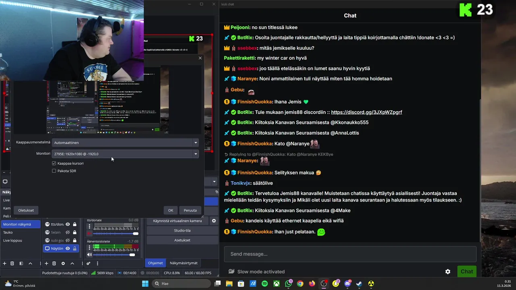Select the Live loppuu scene
Viewport: 516px width, 290px height.
pyautogui.click(x=21, y=240)
